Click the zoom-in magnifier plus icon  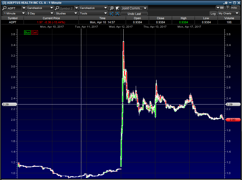[x=111, y=8]
